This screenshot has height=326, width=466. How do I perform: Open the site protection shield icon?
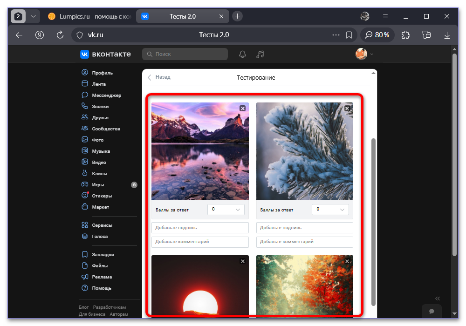coord(80,35)
